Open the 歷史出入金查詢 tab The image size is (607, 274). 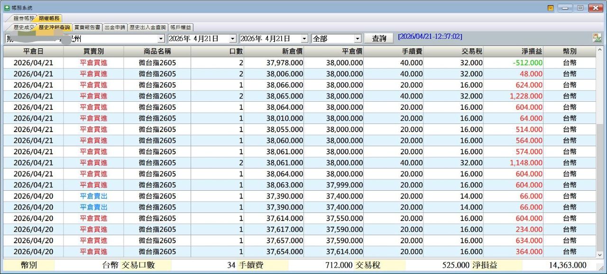147,27
